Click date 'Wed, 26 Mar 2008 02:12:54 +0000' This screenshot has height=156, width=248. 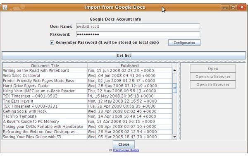tap(129, 132)
